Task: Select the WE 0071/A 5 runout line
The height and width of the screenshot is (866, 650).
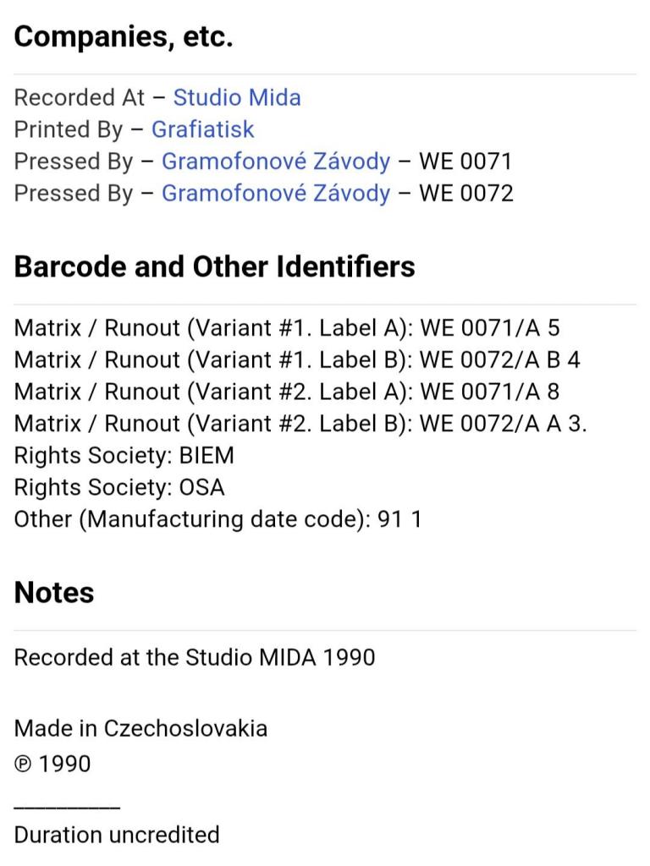Action: 287,328
